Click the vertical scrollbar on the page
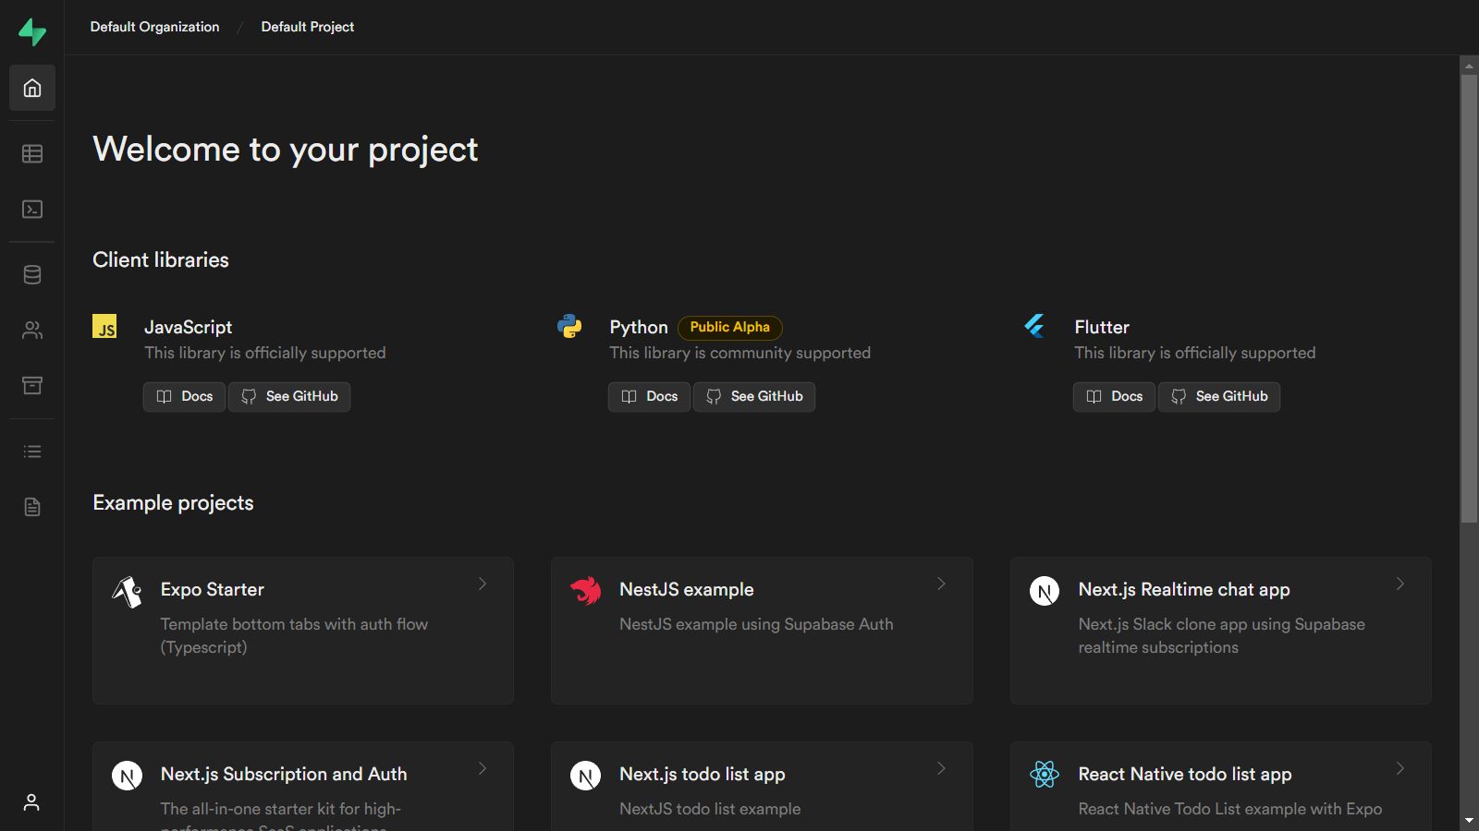Screen dimensions: 1479x831 1469,297
